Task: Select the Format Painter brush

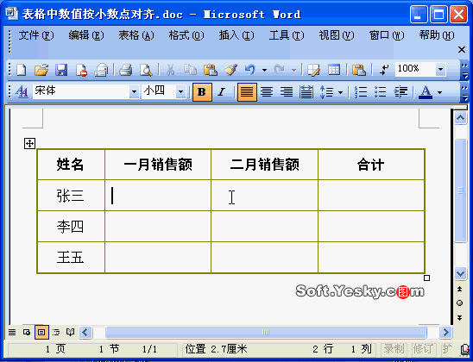Action: pyautogui.click(x=230, y=70)
